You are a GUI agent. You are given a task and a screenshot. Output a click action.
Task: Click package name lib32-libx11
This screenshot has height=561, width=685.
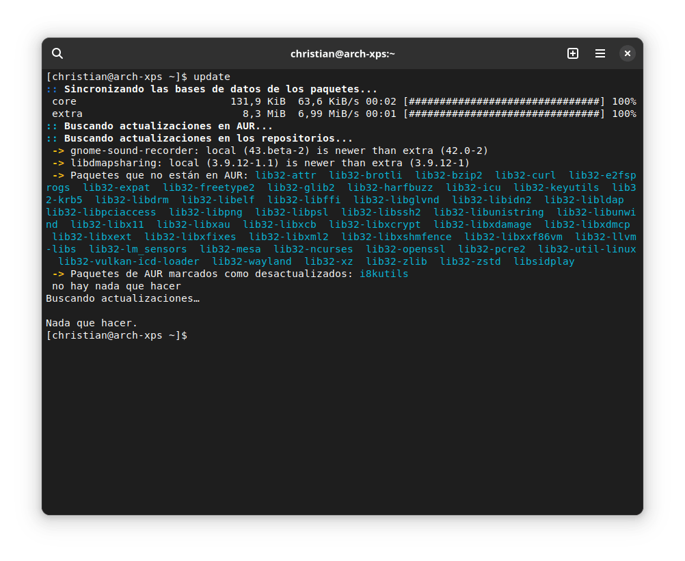pos(107,225)
